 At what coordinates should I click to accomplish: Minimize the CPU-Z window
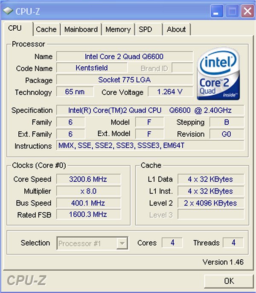coord(217,12)
